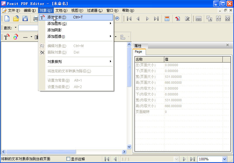The image size is (234, 163).
Task: Go to previous page in status bar
Action: pos(115,159)
